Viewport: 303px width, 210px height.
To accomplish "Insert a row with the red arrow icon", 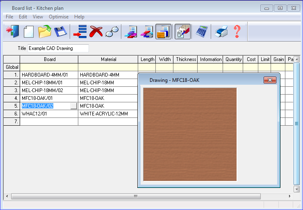I will click(80, 32).
